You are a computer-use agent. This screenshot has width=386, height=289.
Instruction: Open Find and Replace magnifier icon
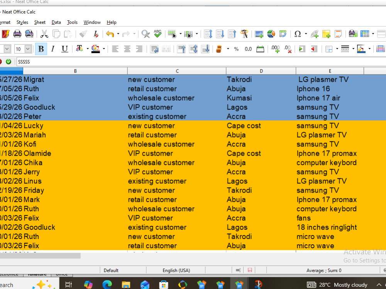point(146,34)
